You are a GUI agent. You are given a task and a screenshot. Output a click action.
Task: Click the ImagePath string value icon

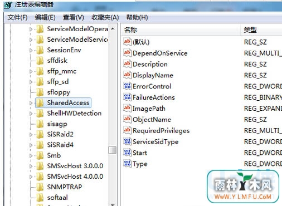click(x=127, y=108)
